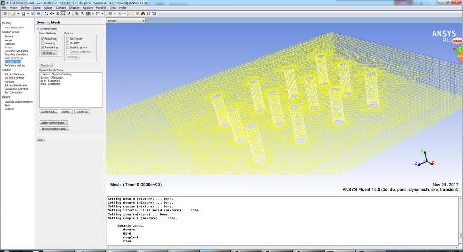Open the File menu
This screenshot has width=463, height=252.
pos(4,8)
